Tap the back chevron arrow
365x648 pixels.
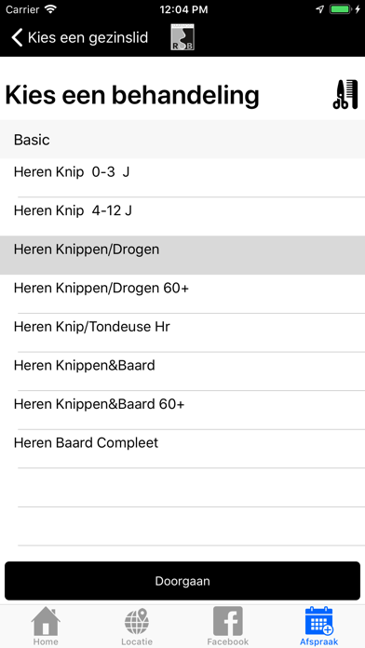tap(17, 37)
